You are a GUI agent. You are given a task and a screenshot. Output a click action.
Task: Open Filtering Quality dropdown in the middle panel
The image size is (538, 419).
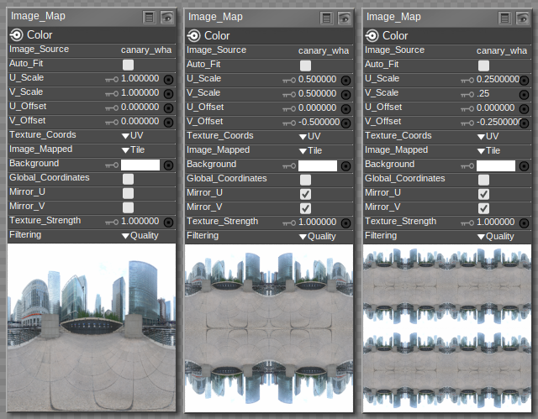pyautogui.click(x=318, y=237)
